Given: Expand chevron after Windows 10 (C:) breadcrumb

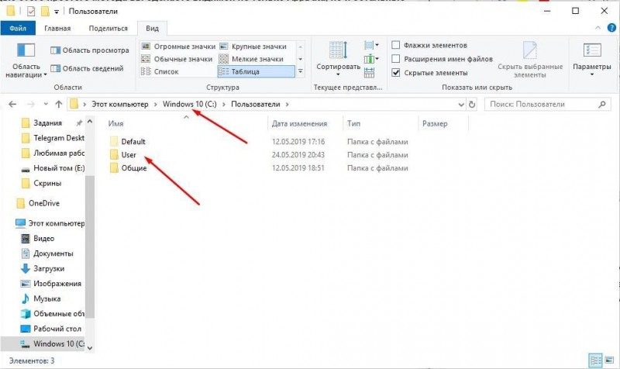Looking at the screenshot, I should (x=224, y=105).
